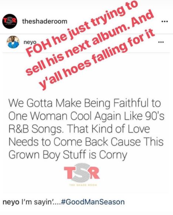The height and width of the screenshot is (215, 173).
Task: Tap the line 'One Woman Cool Again Like 90's'
Action: (x=86, y=117)
